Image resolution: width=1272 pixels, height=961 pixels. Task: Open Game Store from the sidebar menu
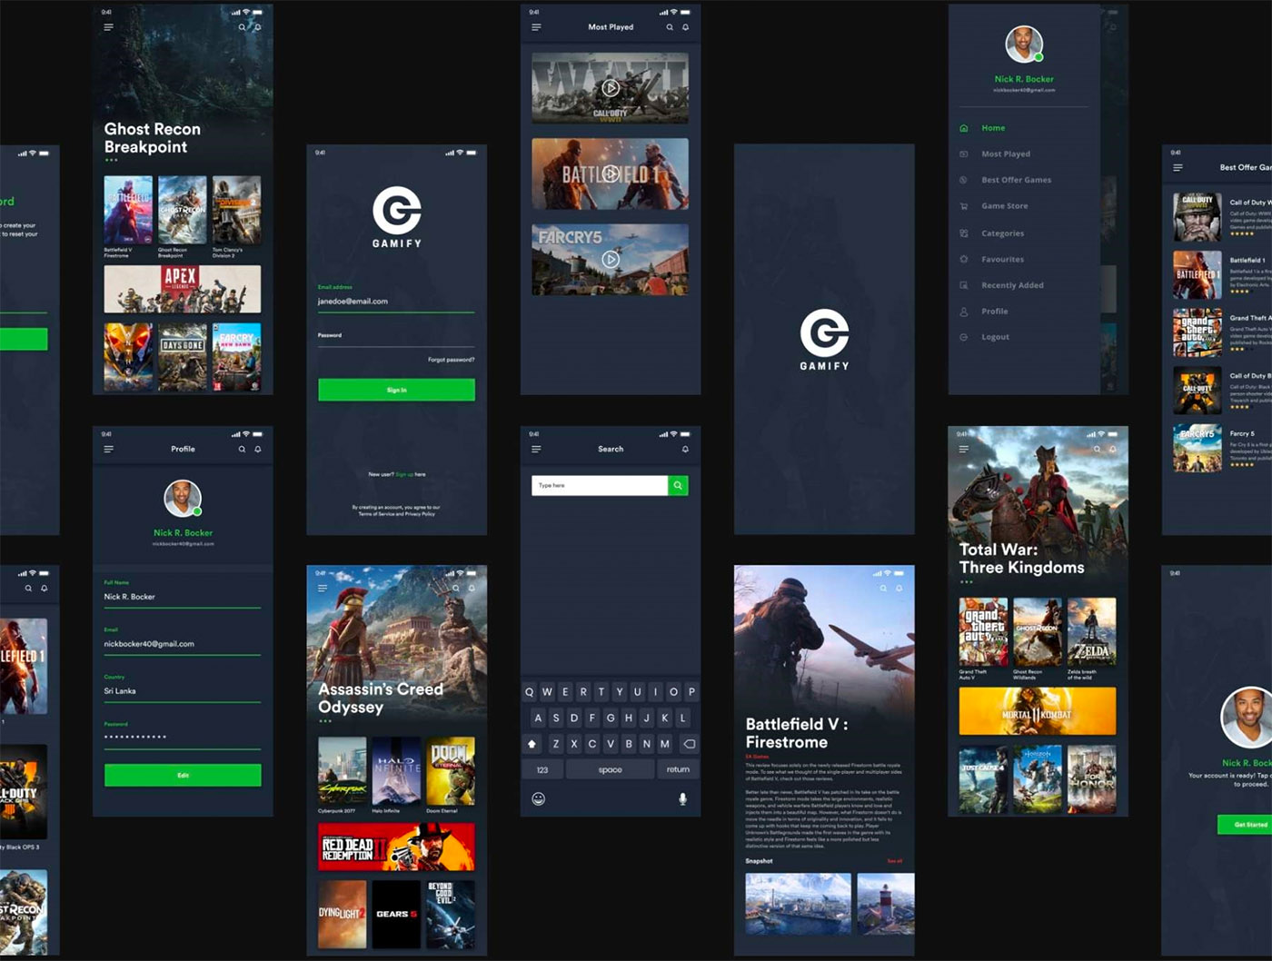1004,206
